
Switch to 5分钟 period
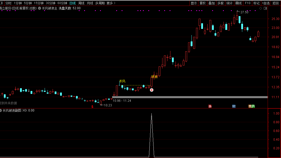pos(28,3)
